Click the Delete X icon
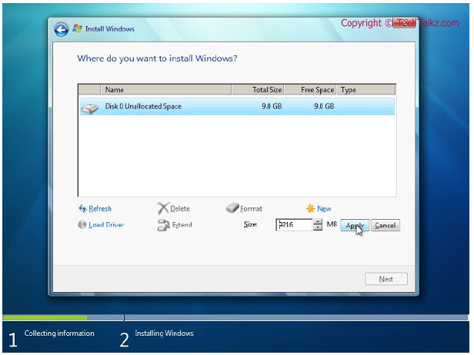This screenshot has height=355, width=474. tap(163, 208)
